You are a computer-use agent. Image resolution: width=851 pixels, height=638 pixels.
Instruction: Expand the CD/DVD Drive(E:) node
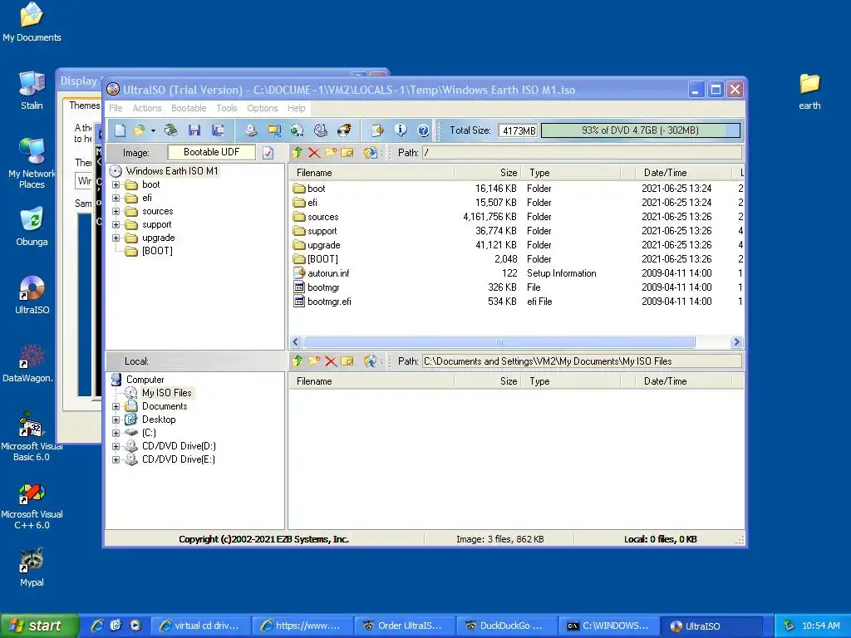(x=116, y=459)
